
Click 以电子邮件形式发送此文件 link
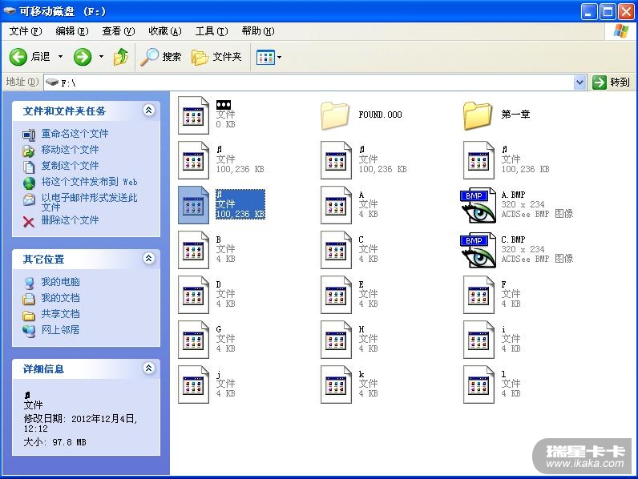tap(89, 202)
